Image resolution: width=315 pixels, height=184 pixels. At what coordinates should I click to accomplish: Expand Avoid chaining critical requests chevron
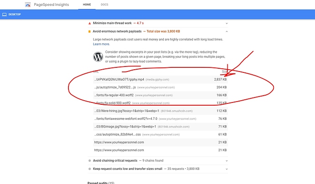point(226,161)
